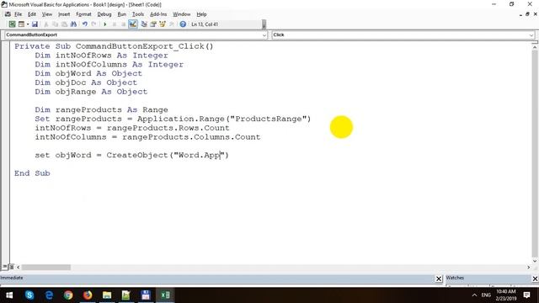Click the Break (pause) toolbar icon
This screenshot has width=539, height=303.
pyautogui.click(x=115, y=24)
